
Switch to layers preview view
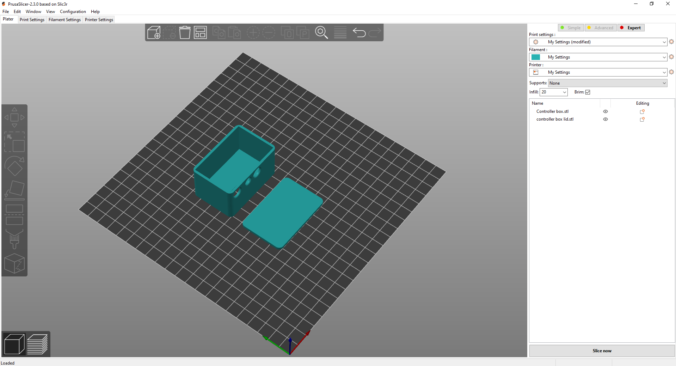[x=37, y=344]
